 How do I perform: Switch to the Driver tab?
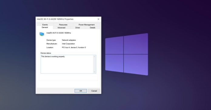[x=78, y=28]
